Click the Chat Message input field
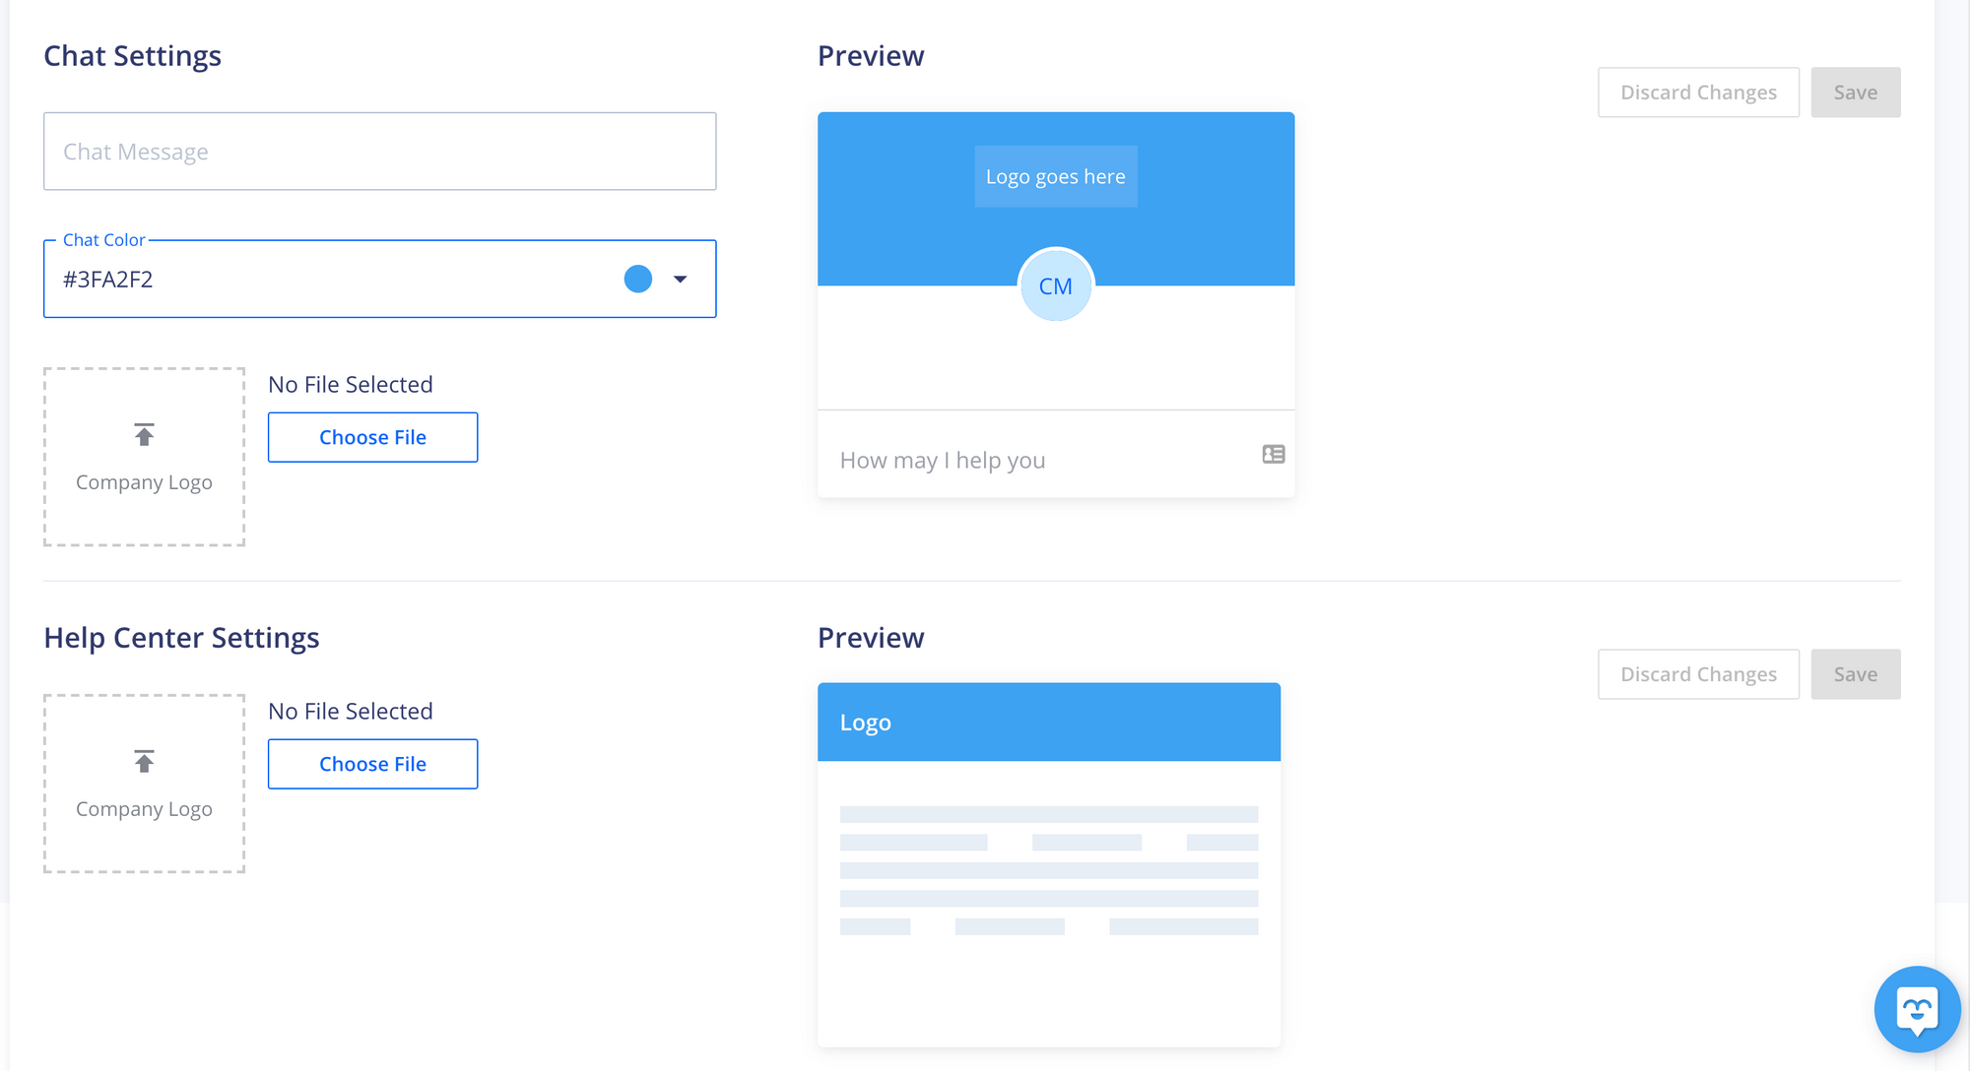Screen dimensions: 1970x1071 pyautogui.click(x=378, y=151)
